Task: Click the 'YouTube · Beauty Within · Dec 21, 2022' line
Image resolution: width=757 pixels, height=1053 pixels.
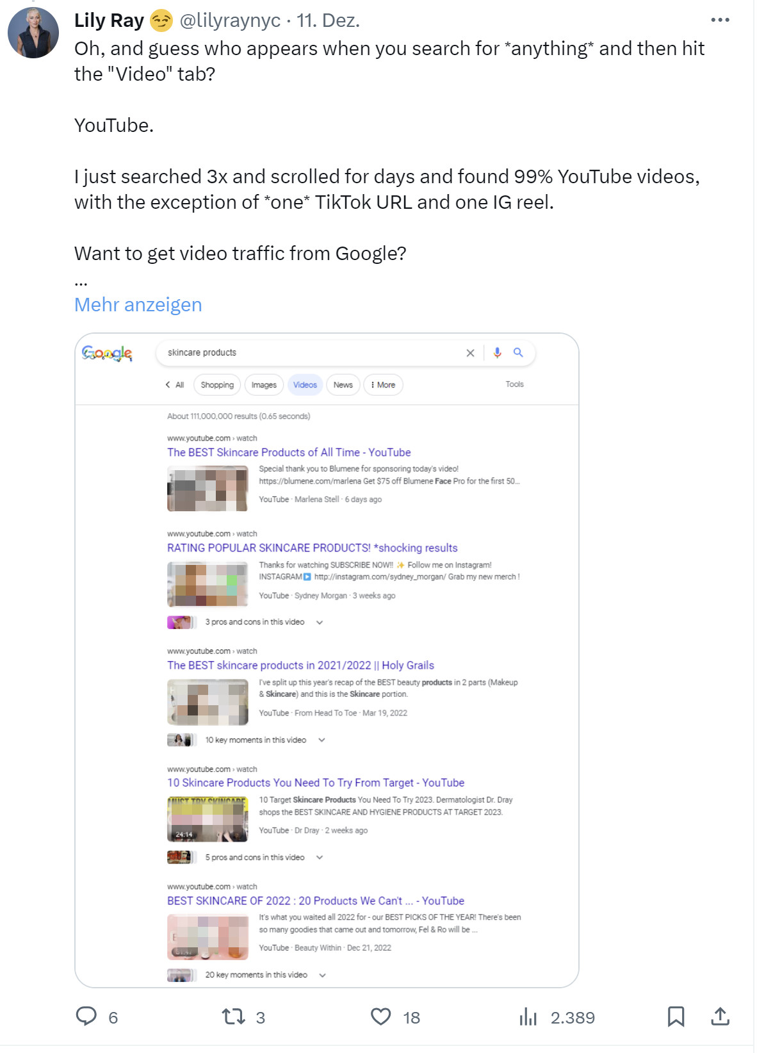Action: coord(325,948)
